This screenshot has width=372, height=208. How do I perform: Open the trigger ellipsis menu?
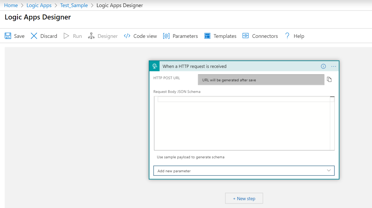(x=334, y=66)
